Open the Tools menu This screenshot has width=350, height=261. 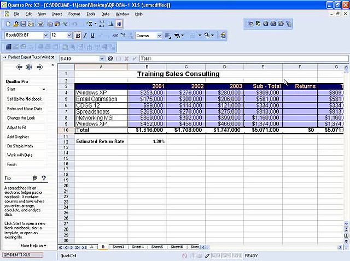[x=91, y=14]
